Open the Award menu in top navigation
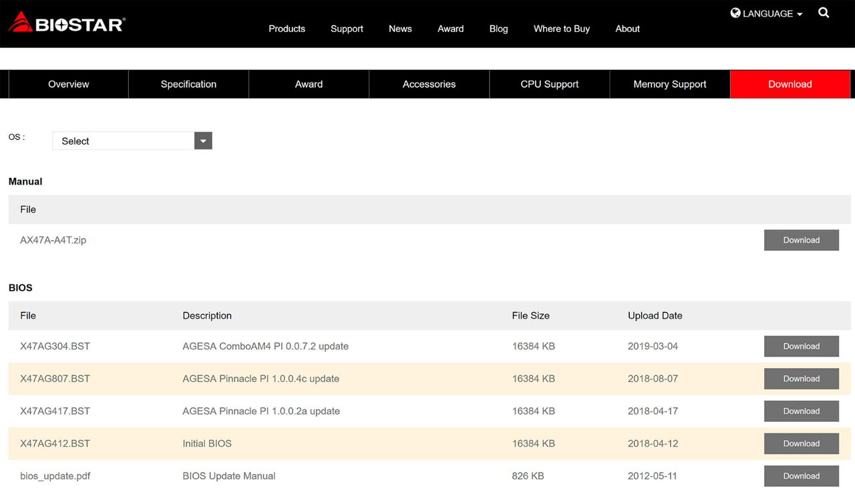 pyautogui.click(x=451, y=29)
